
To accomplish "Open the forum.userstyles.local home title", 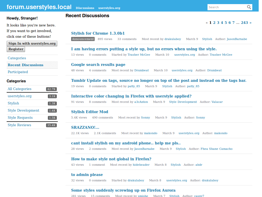I will pyautogui.click(x=39, y=7).
